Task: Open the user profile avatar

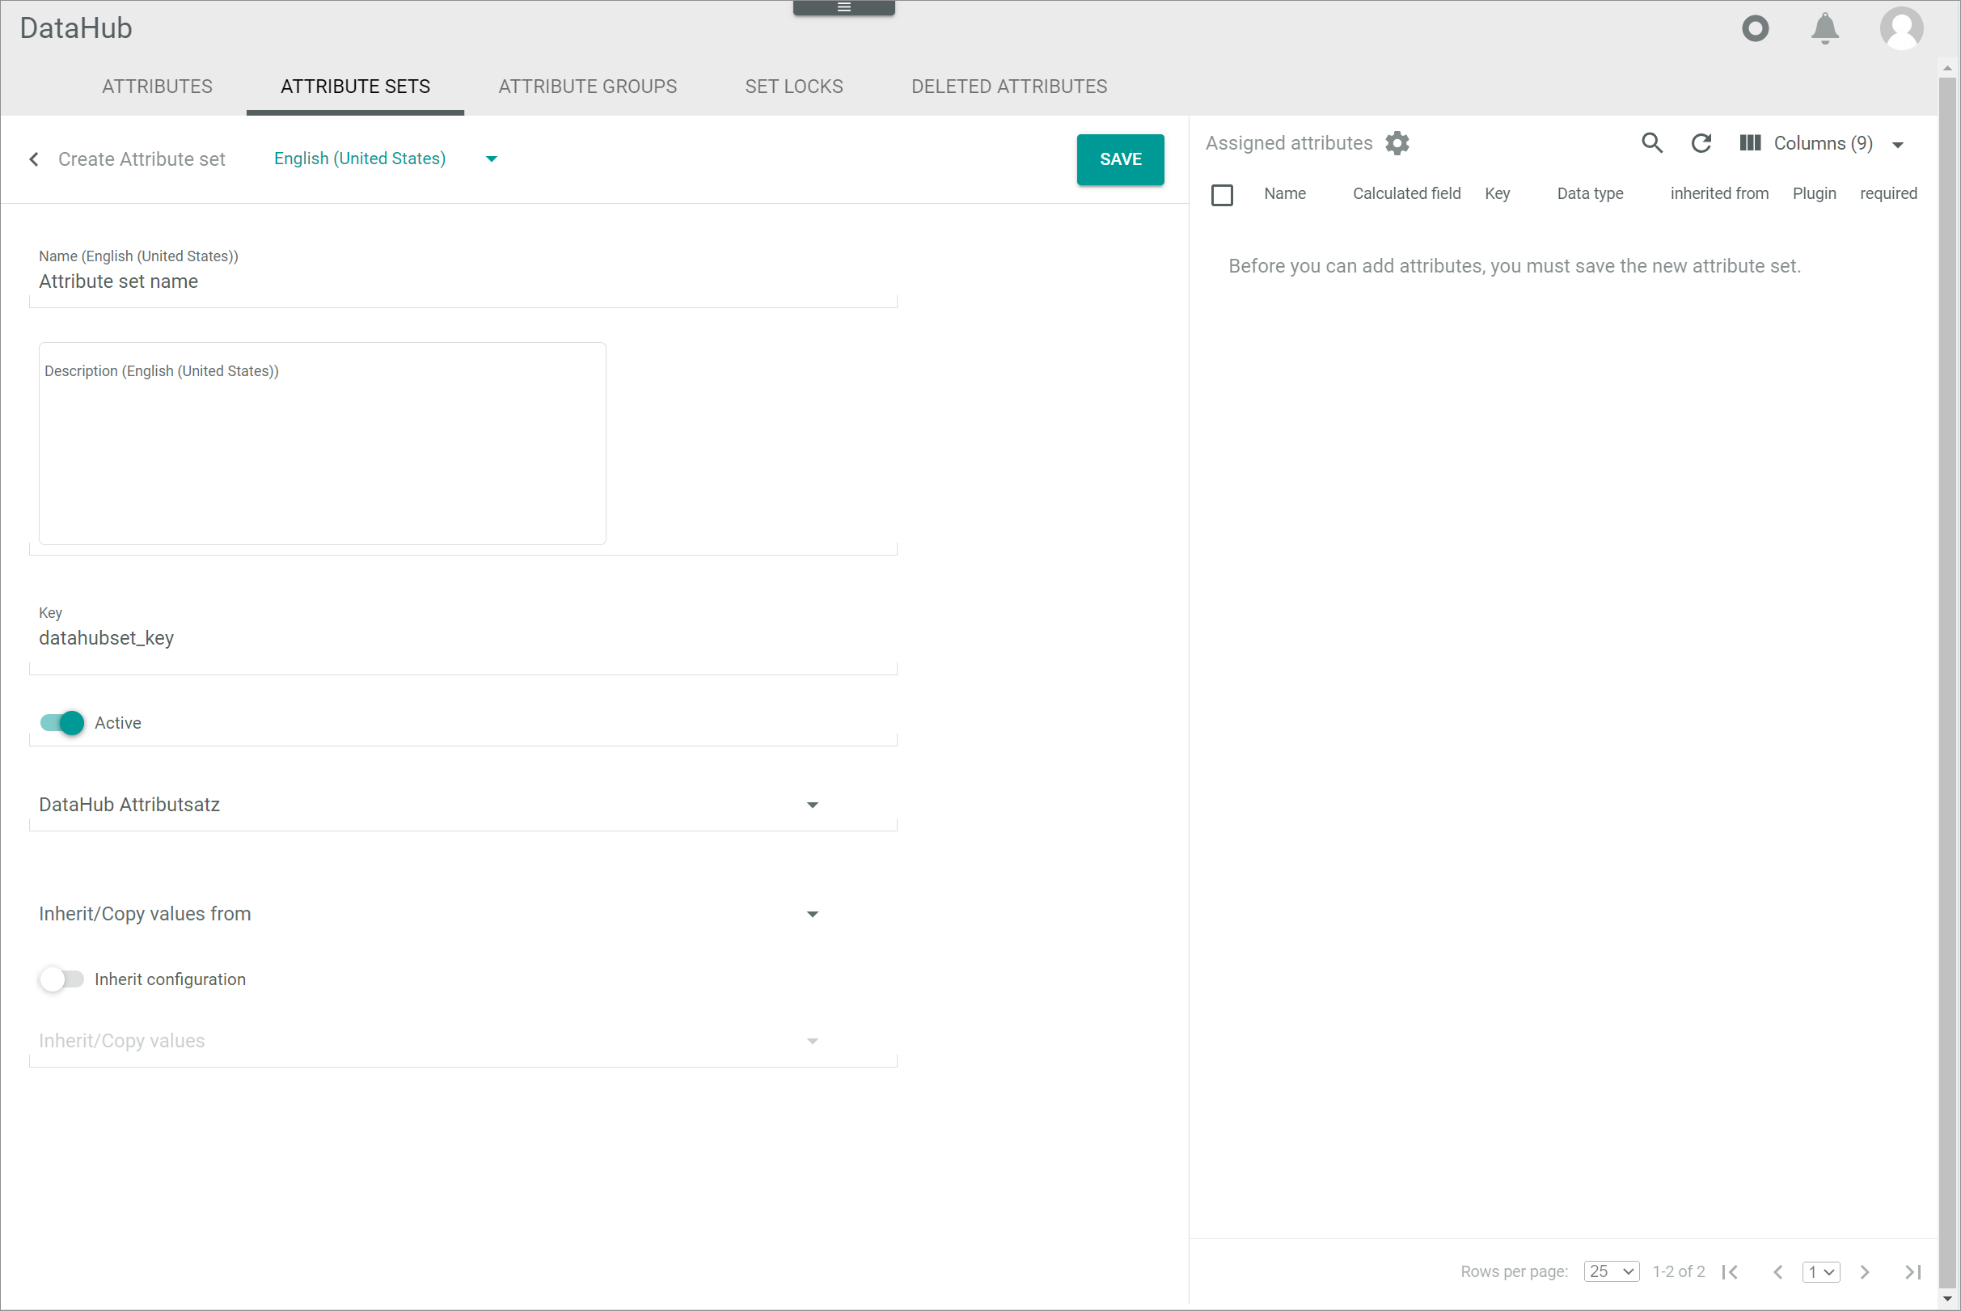Action: click(1902, 28)
